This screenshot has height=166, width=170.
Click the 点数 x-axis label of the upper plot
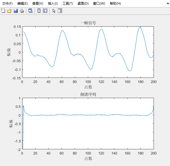coord(88,87)
